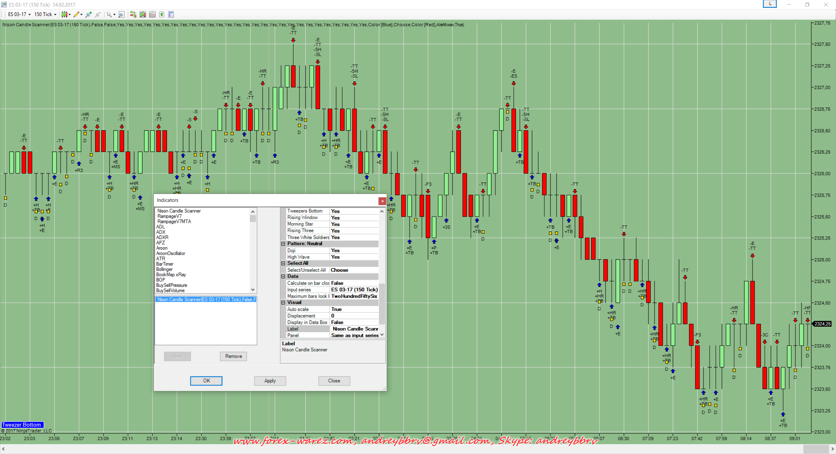Image resolution: width=836 pixels, height=454 pixels.
Task: Open the ES 03-17 instrument dropdown
Action: point(19,14)
